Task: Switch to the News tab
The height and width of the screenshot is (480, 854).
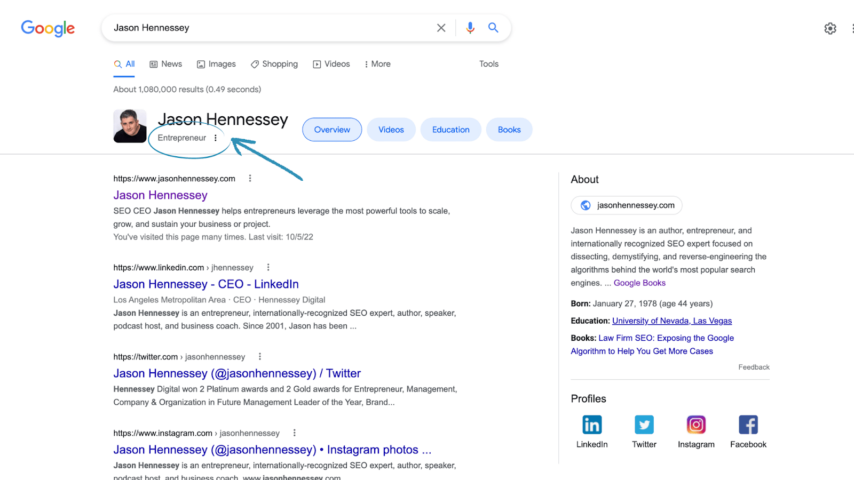Action: [x=165, y=64]
